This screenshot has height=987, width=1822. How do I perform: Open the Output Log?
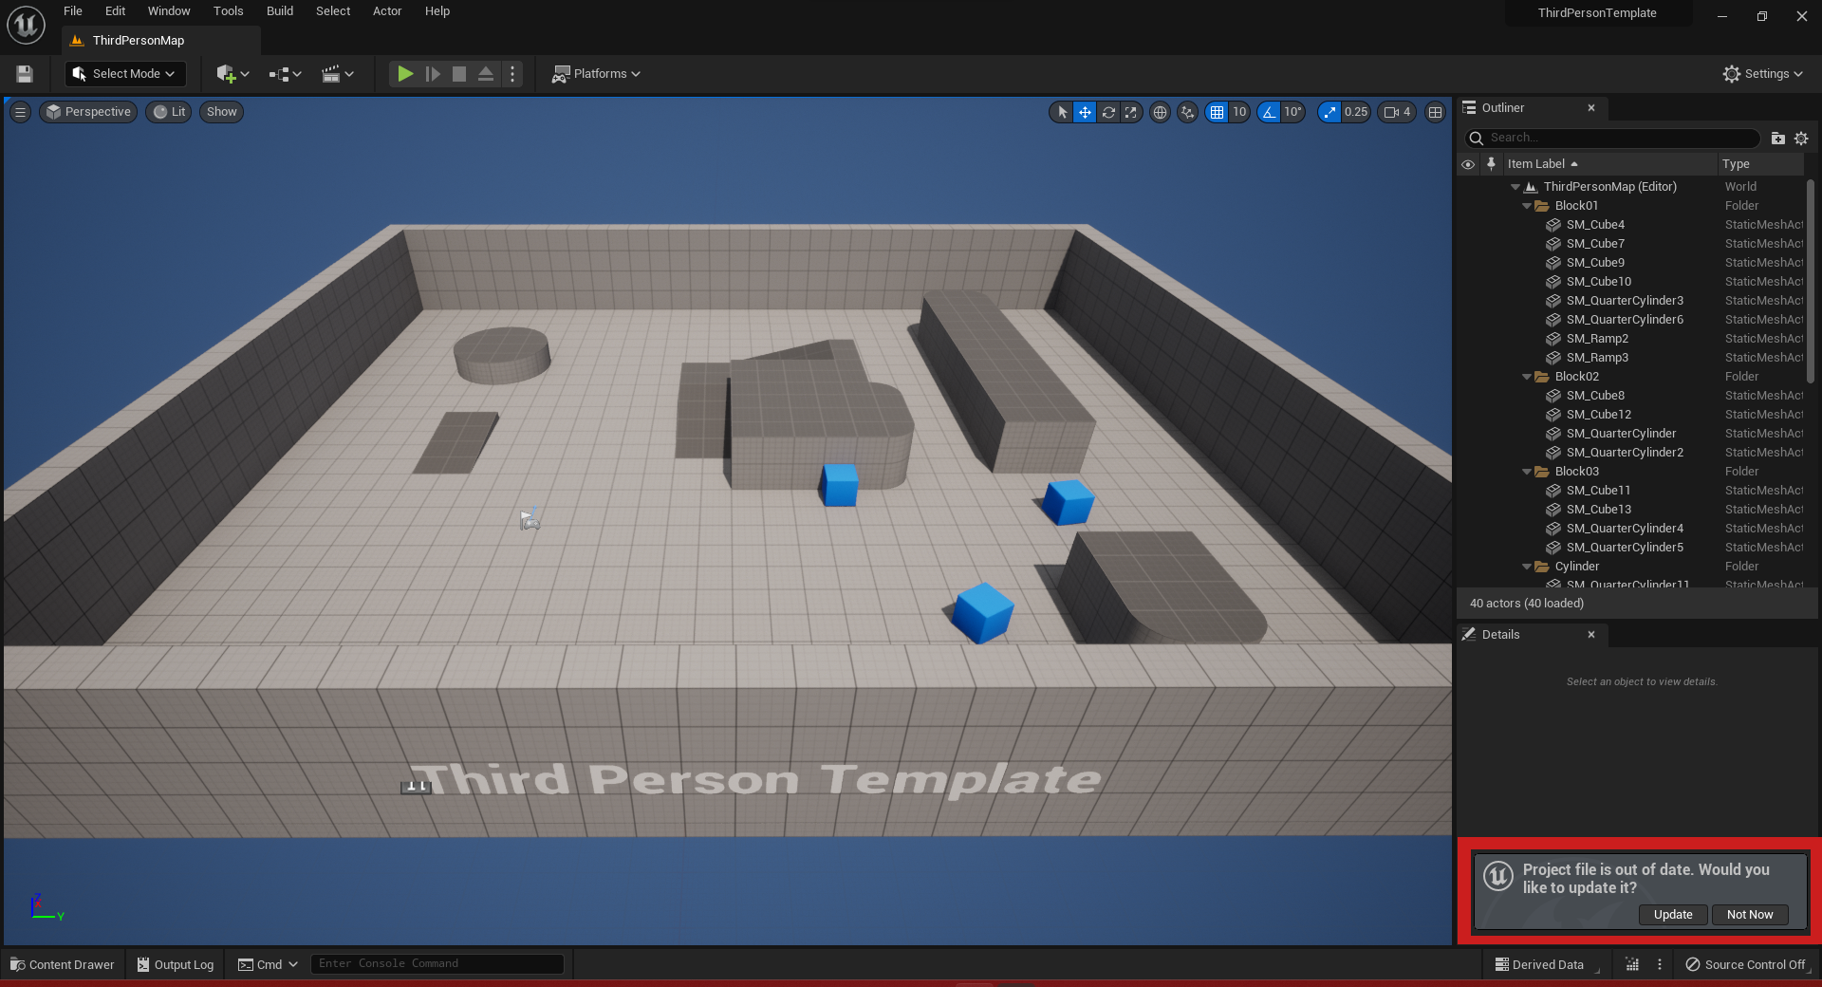[176, 964]
